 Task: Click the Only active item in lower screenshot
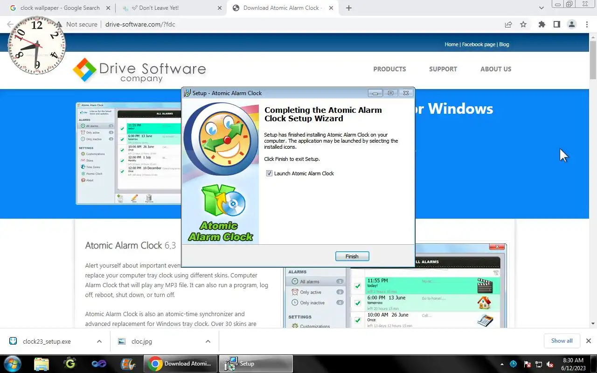(315, 292)
